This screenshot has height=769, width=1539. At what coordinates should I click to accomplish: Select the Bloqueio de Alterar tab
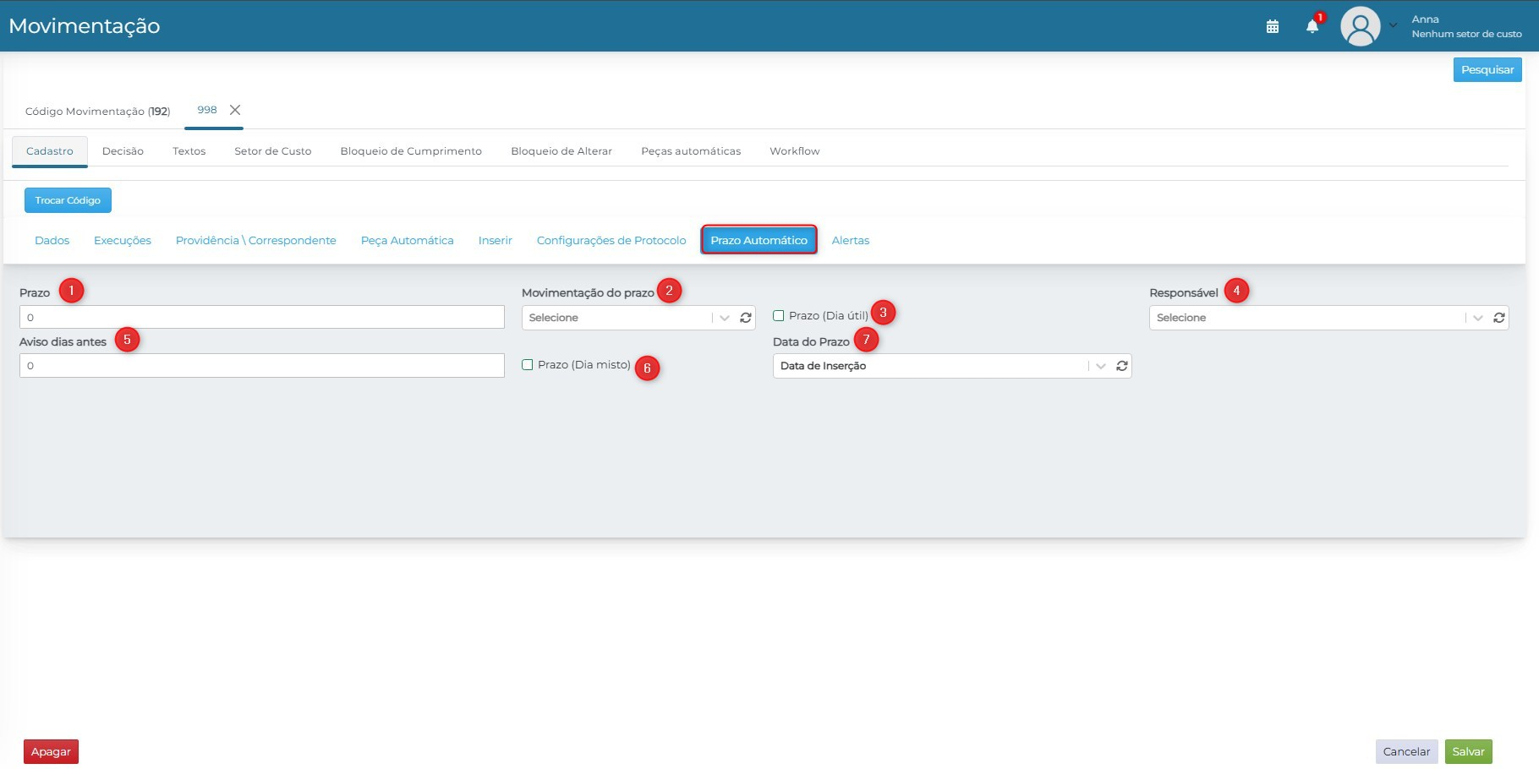[x=561, y=151]
